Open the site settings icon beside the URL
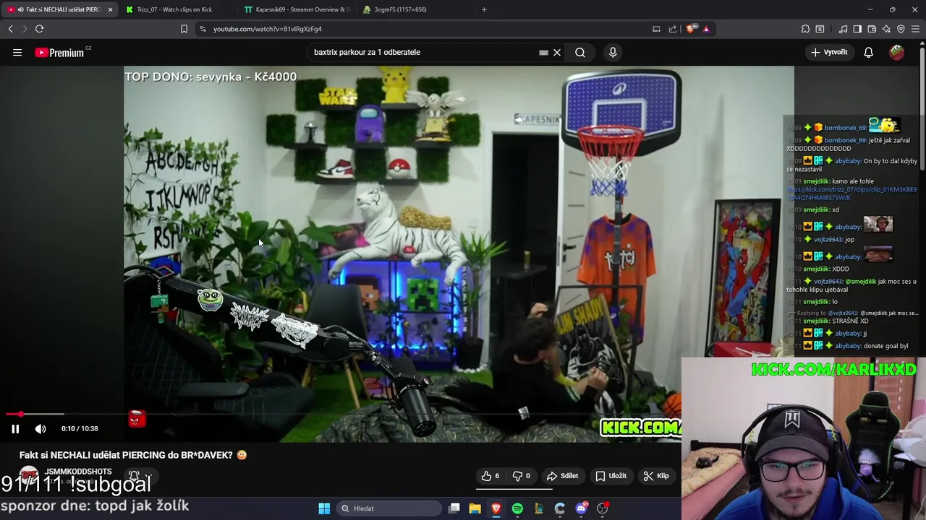Screen dimensions: 926x520 203,29
